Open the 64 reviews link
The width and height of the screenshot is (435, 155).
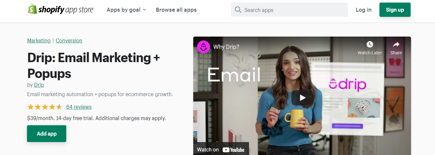point(79,107)
